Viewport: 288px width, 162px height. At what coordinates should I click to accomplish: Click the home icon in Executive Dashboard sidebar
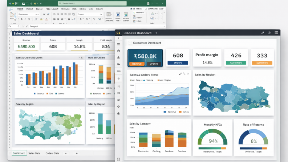(118, 51)
